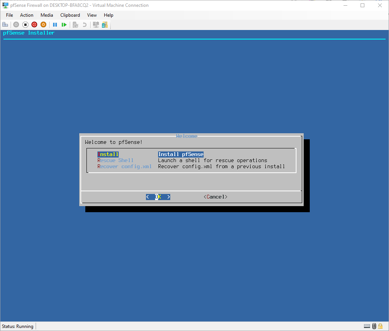The width and height of the screenshot is (389, 331).
Task: Open the View menu
Action: tap(92, 15)
